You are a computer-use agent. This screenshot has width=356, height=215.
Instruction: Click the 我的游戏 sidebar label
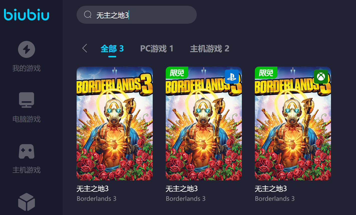click(x=27, y=68)
